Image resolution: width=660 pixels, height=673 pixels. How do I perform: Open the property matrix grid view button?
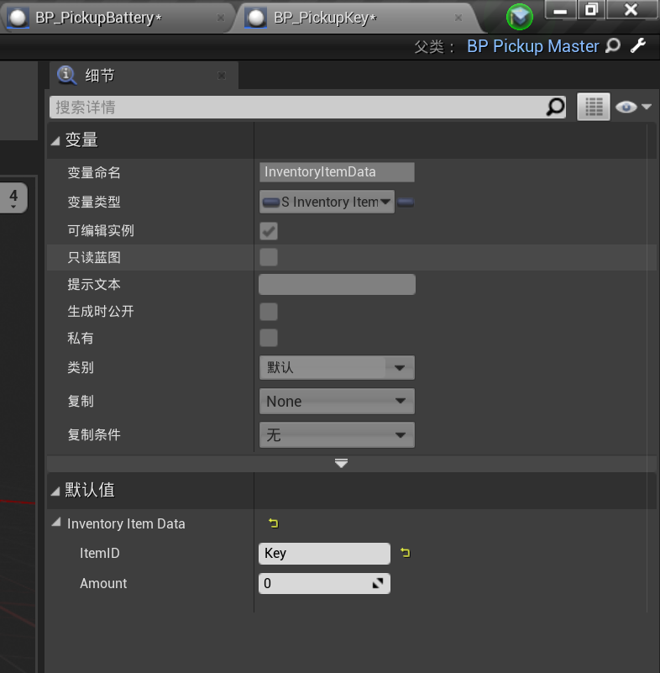pyautogui.click(x=594, y=107)
